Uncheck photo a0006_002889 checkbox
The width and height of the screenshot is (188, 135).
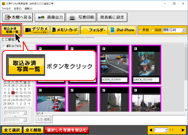[x=135, y=49]
